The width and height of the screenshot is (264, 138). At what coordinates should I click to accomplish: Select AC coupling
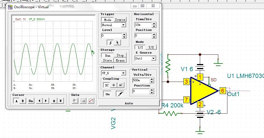(x=121, y=85)
